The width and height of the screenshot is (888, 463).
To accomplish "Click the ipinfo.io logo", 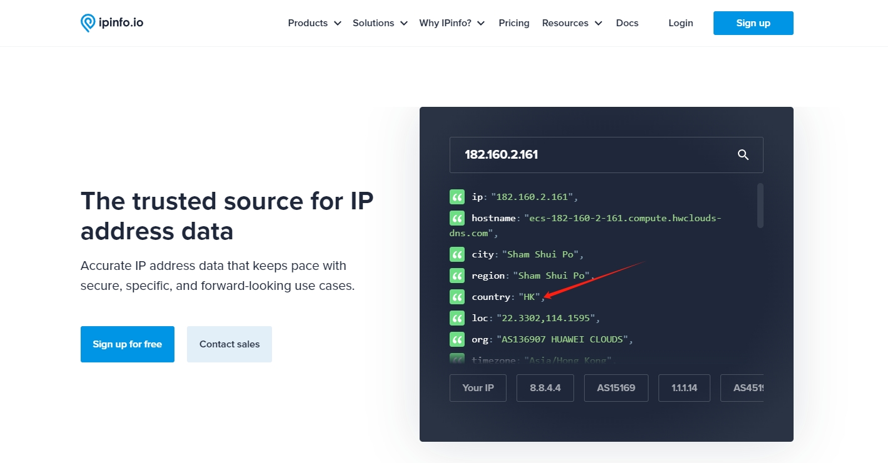I will 112,23.
